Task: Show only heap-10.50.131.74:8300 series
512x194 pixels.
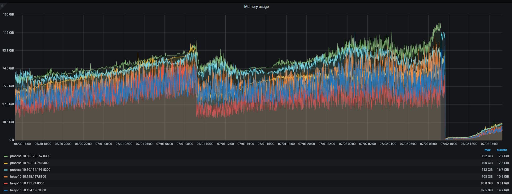Action: pyautogui.click(x=27, y=183)
